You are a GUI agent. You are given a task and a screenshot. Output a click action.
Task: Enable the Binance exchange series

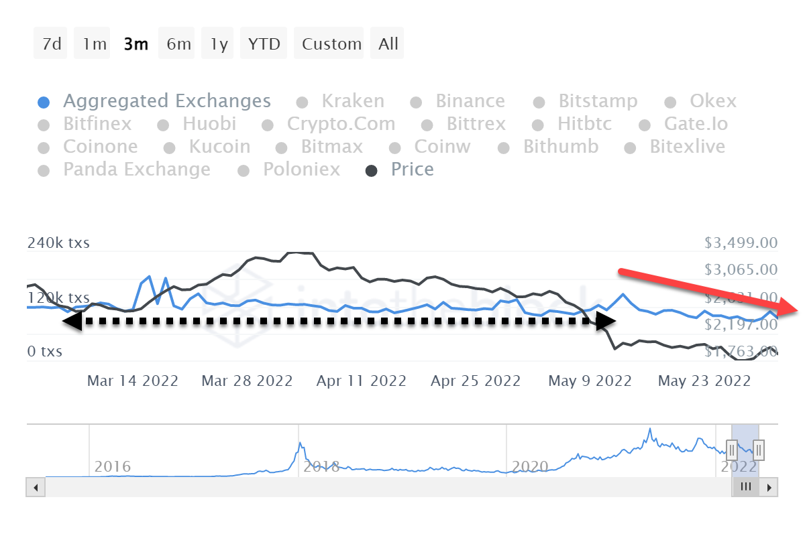[x=470, y=102]
